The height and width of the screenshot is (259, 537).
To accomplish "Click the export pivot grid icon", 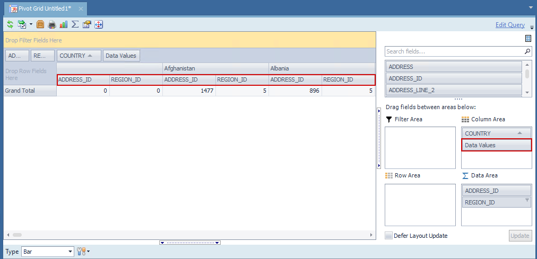I will (22, 24).
